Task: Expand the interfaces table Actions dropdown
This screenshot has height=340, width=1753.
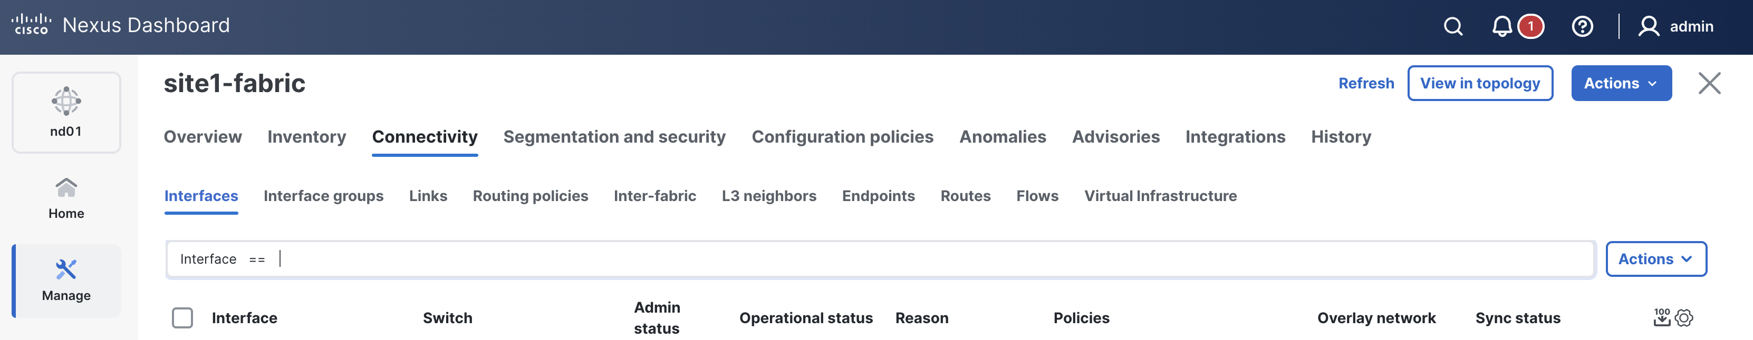Action: (1655, 259)
